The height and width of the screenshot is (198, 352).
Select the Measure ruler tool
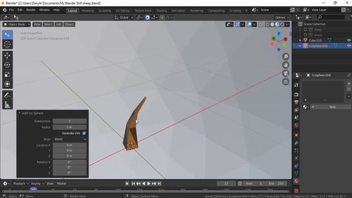coord(7,105)
